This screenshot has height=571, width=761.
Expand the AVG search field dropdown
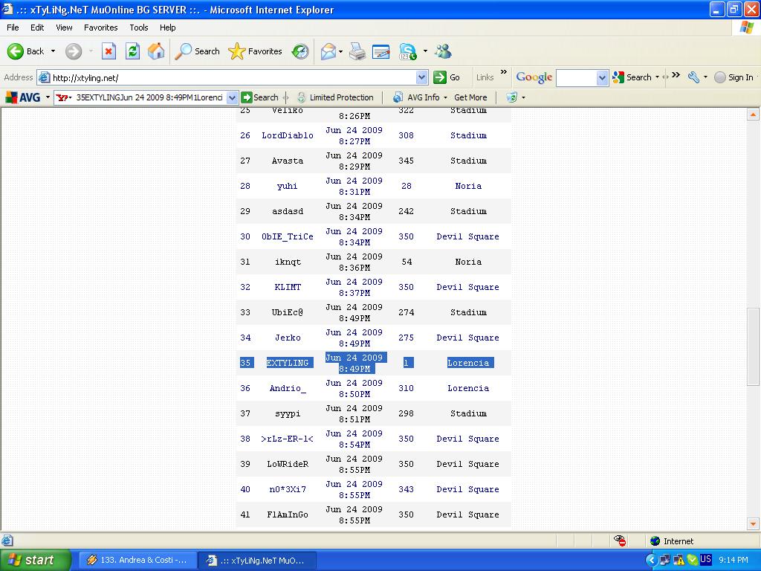click(x=232, y=97)
